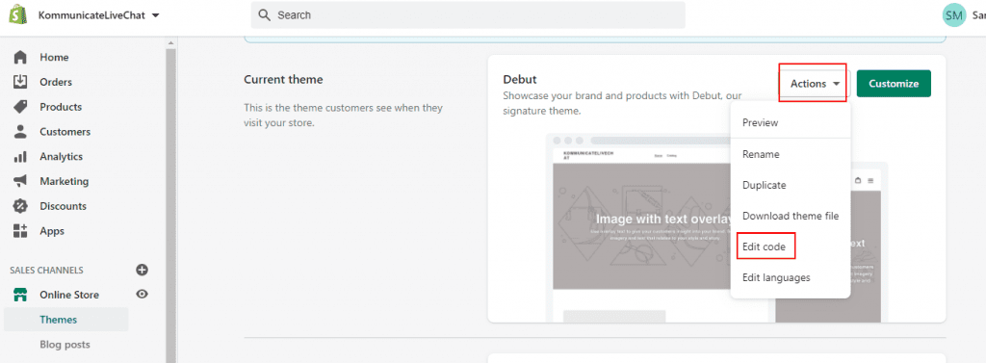986x363 pixels.
Task: Click the Debut theme title
Action: [520, 80]
